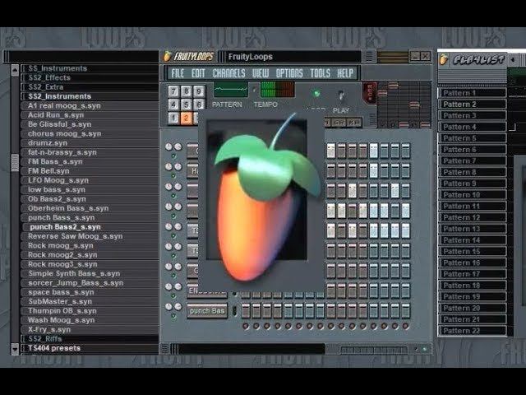Open the HELP menu
526x395 pixels.
point(345,73)
